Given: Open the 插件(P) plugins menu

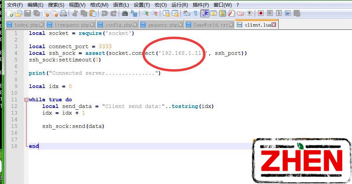Looking at the screenshot, I should [201, 5].
